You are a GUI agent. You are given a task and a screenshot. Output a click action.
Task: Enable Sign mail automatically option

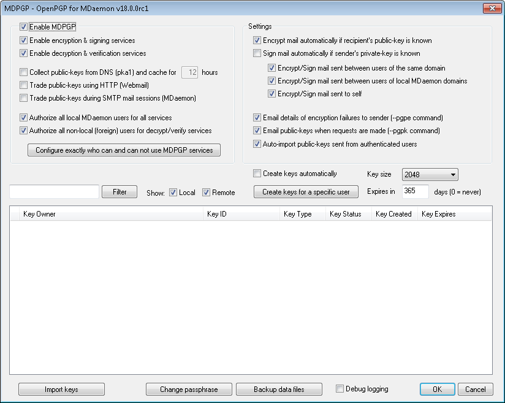pyautogui.click(x=257, y=53)
